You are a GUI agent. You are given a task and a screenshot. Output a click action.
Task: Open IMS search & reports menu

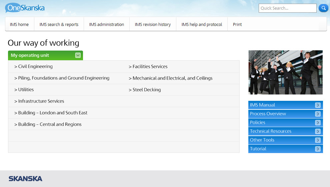(59, 24)
